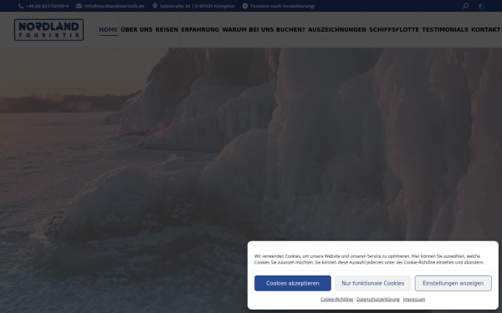
Task: Open the Facebook social icon
Action: coord(480,6)
